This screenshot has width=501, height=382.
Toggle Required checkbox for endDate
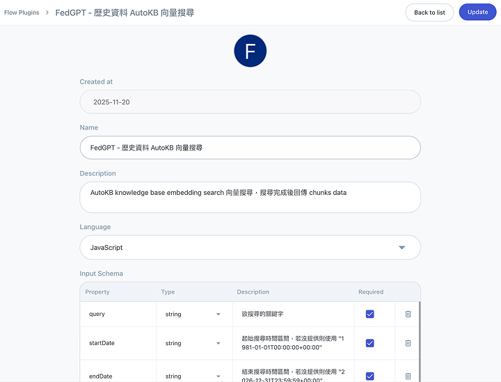click(369, 376)
